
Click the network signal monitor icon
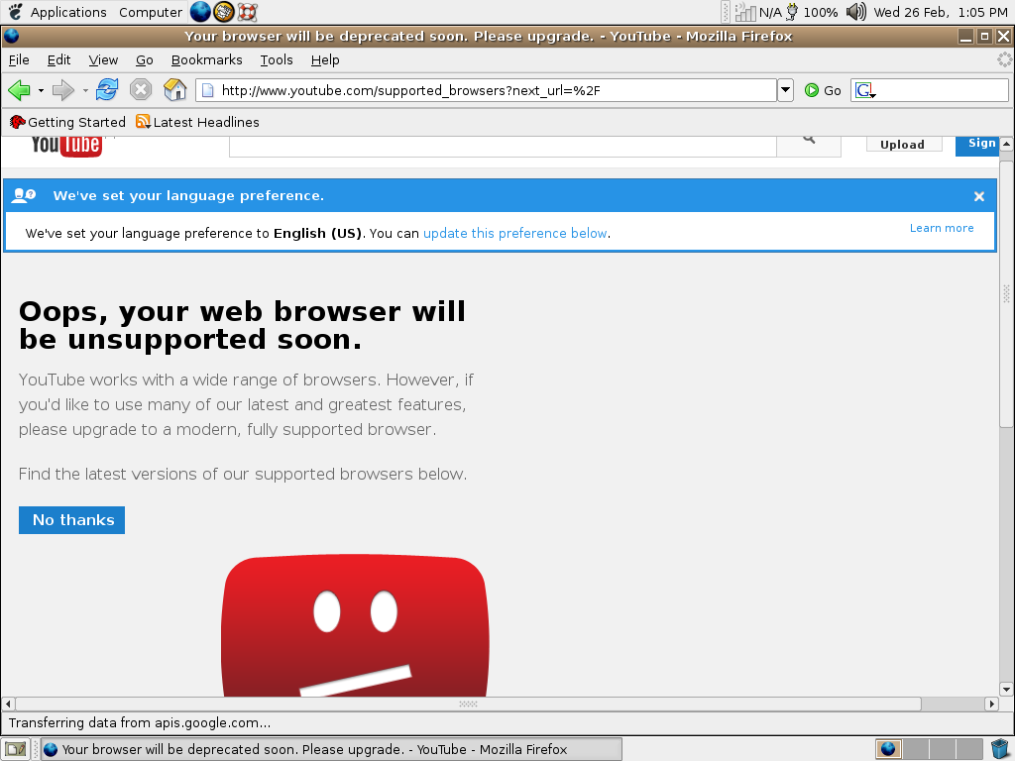pyautogui.click(x=745, y=12)
